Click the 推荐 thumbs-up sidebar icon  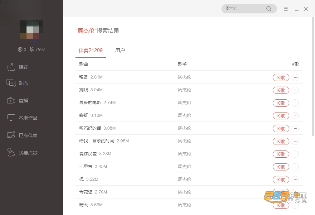click(x=11, y=67)
